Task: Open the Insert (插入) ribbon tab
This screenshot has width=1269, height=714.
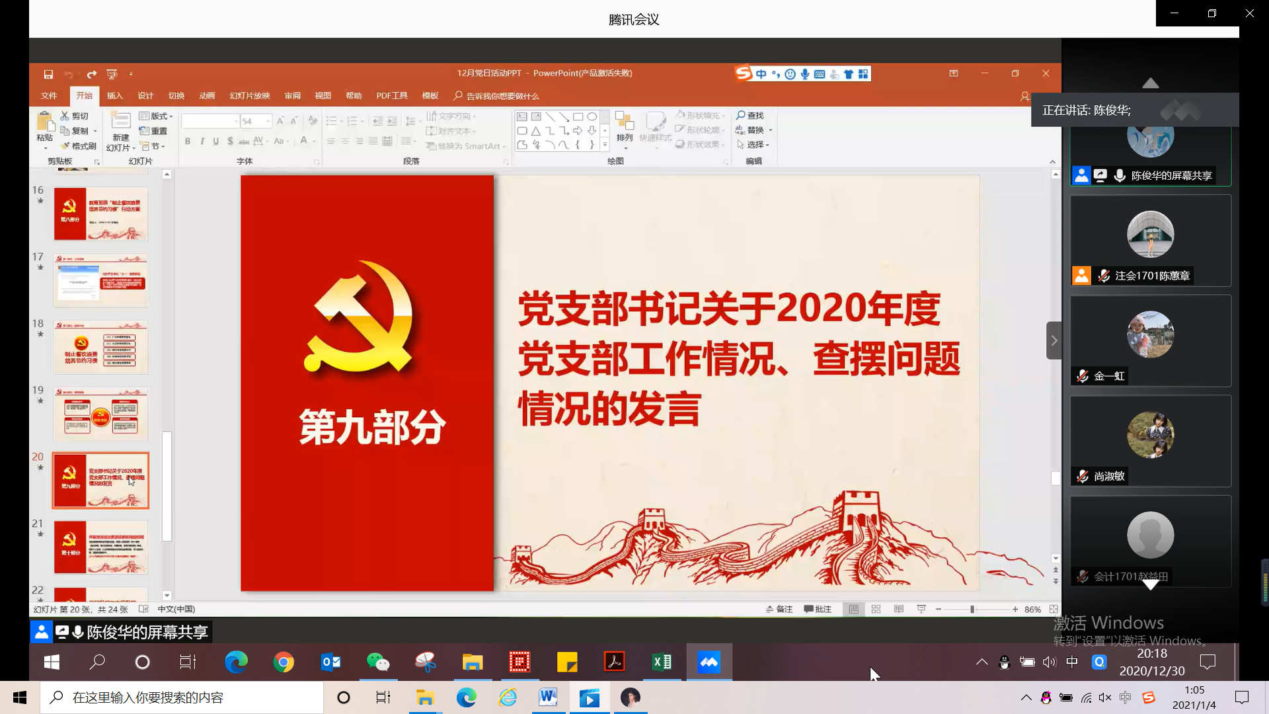Action: [115, 96]
